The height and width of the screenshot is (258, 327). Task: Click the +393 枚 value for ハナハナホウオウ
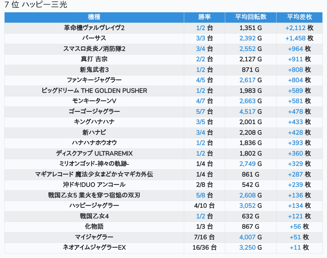[x=299, y=143]
